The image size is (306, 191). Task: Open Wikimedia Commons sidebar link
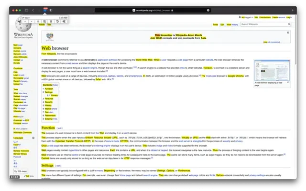coord(22,133)
